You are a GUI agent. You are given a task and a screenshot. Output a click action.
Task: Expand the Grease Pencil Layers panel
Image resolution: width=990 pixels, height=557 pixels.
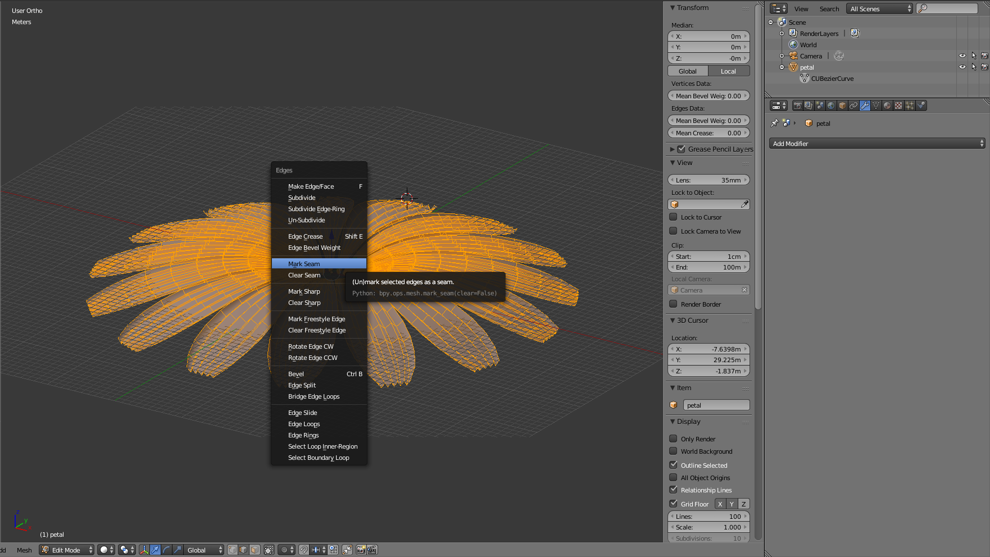point(672,149)
